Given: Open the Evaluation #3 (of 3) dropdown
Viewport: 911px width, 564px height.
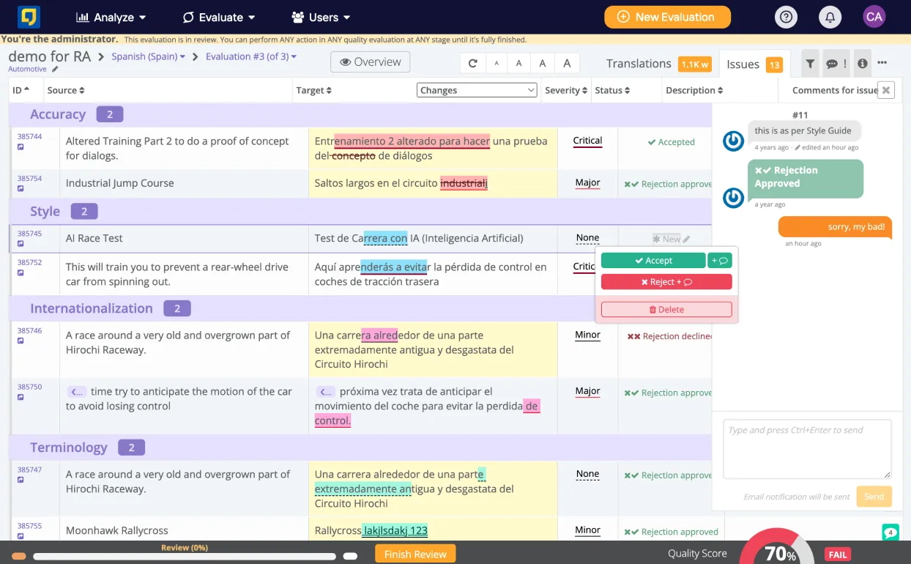Looking at the screenshot, I should coord(251,56).
